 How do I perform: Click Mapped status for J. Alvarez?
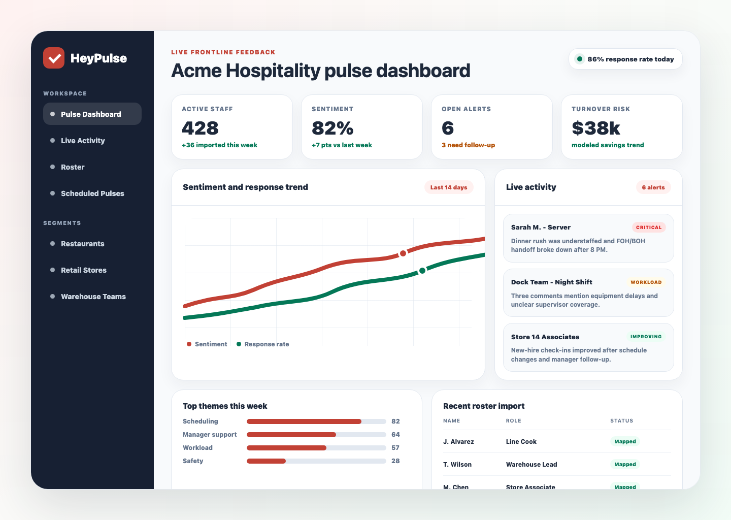[625, 442]
